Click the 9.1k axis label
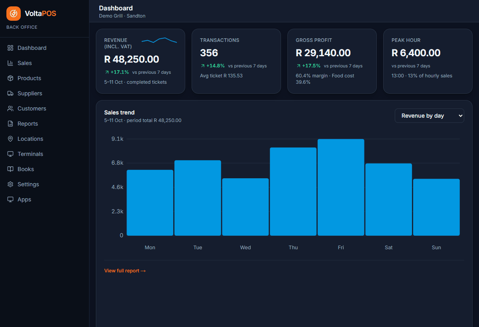 tap(117, 139)
